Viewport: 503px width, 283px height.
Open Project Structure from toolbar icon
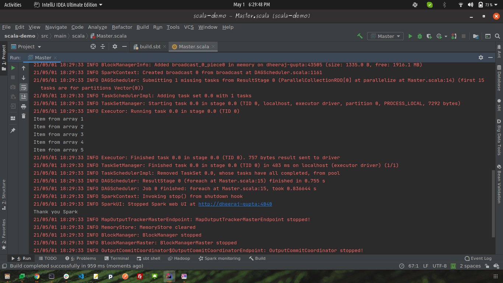point(476,36)
